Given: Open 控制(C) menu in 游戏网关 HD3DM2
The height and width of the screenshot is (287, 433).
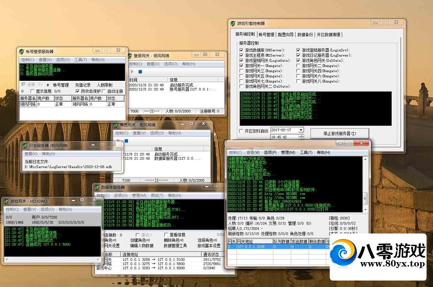Looking at the screenshot, I should pyautogui.click(x=12, y=209).
